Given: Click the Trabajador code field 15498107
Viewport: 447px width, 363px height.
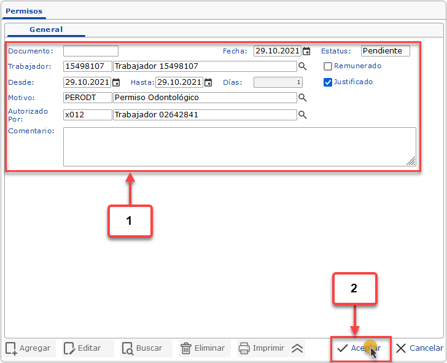Looking at the screenshot, I should [88, 66].
